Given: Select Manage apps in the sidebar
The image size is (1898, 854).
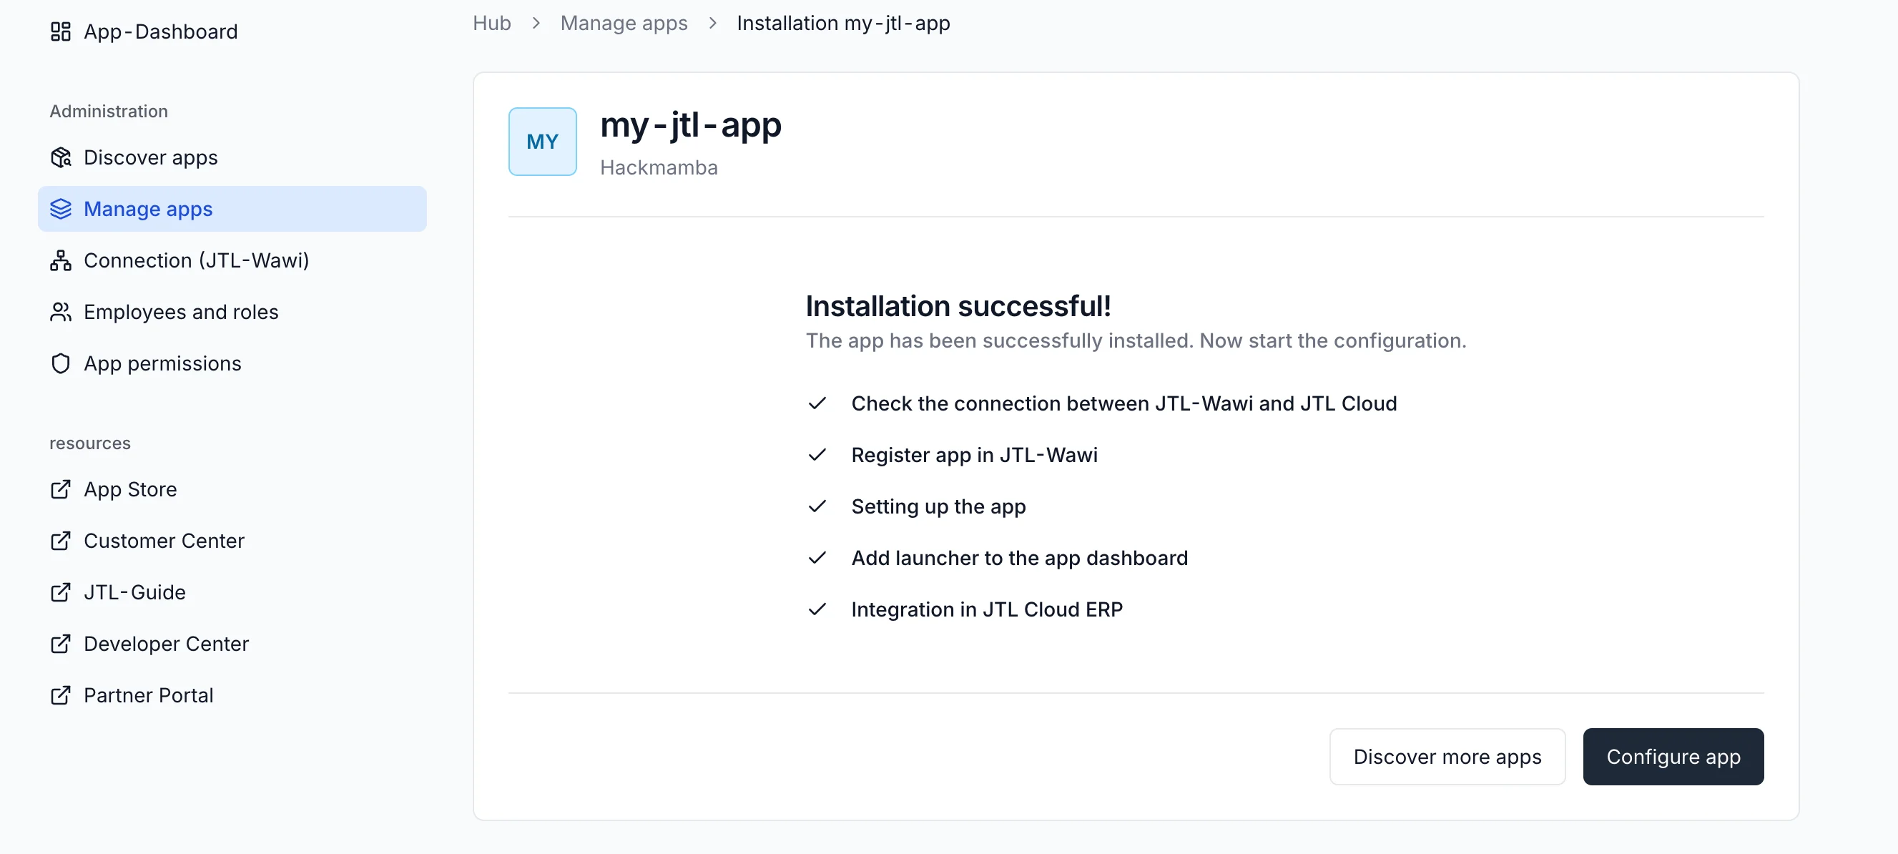Looking at the screenshot, I should 233,210.
